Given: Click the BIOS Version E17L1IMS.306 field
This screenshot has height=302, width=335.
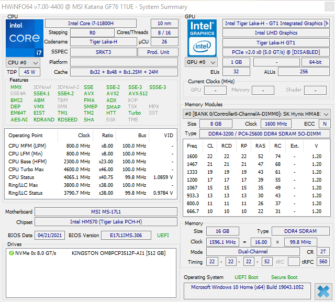Looking at the screenshot, I should (126, 236).
